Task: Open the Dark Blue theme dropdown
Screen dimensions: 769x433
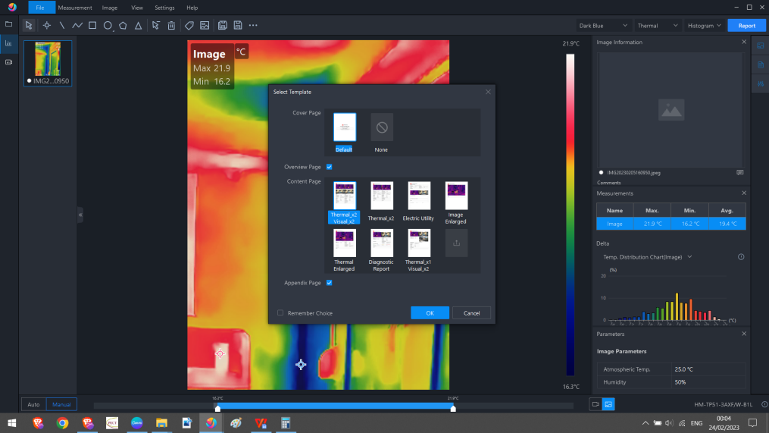Action: pyautogui.click(x=603, y=25)
